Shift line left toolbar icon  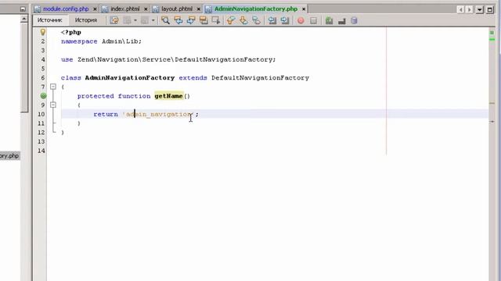click(272, 20)
